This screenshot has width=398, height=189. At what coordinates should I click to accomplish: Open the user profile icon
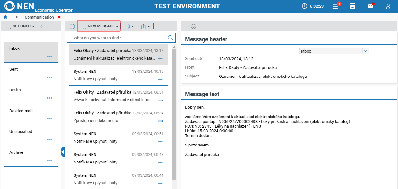coord(388,6)
